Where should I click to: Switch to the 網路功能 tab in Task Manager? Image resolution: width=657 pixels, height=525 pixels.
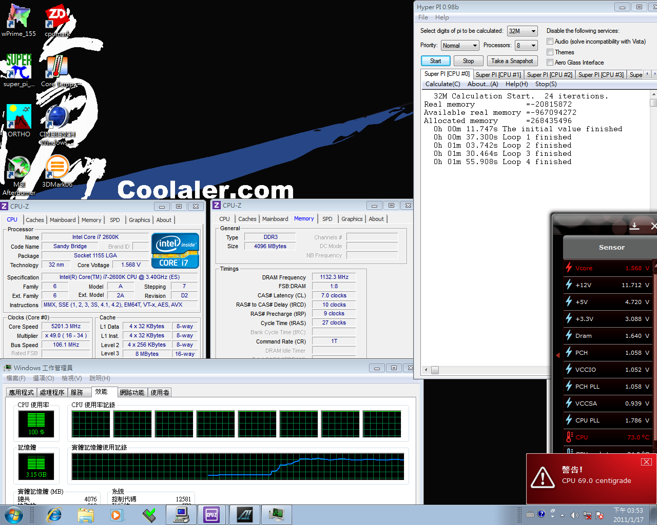tap(132, 393)
